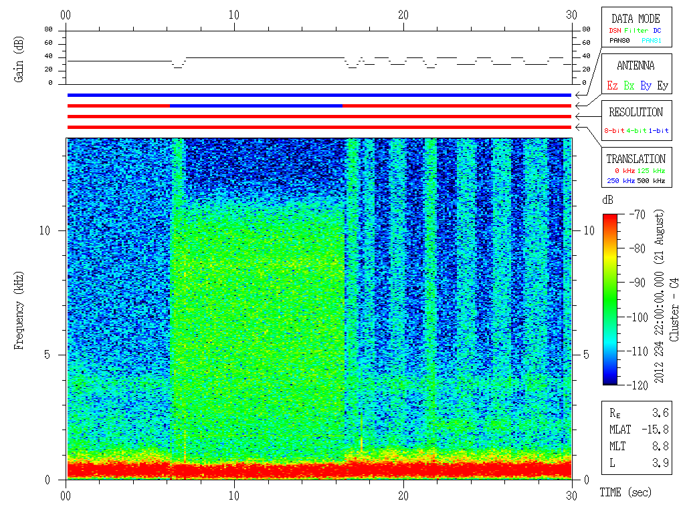This screenshot has width=685, height=513.
Task: Click the MLAT value -15.8
Action: (656, 430)
